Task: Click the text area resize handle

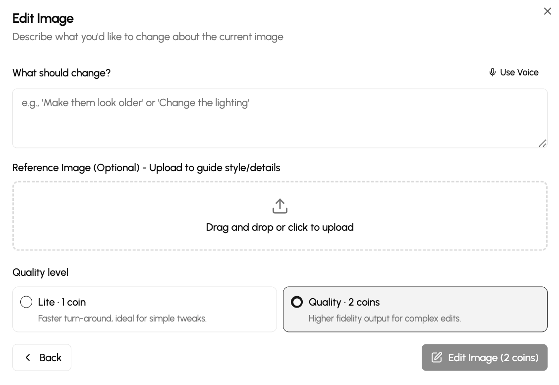Action: pyautogui.click(x=543, y=143)
